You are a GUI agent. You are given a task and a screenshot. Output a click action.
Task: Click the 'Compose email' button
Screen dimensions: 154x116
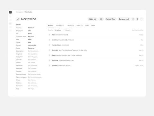pos(124,19)
